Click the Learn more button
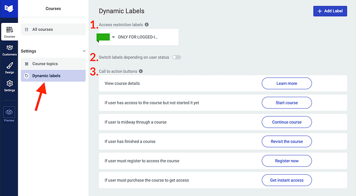Image resolution: width=356 pixels, height=196 pixels. (x=287, y=83)
